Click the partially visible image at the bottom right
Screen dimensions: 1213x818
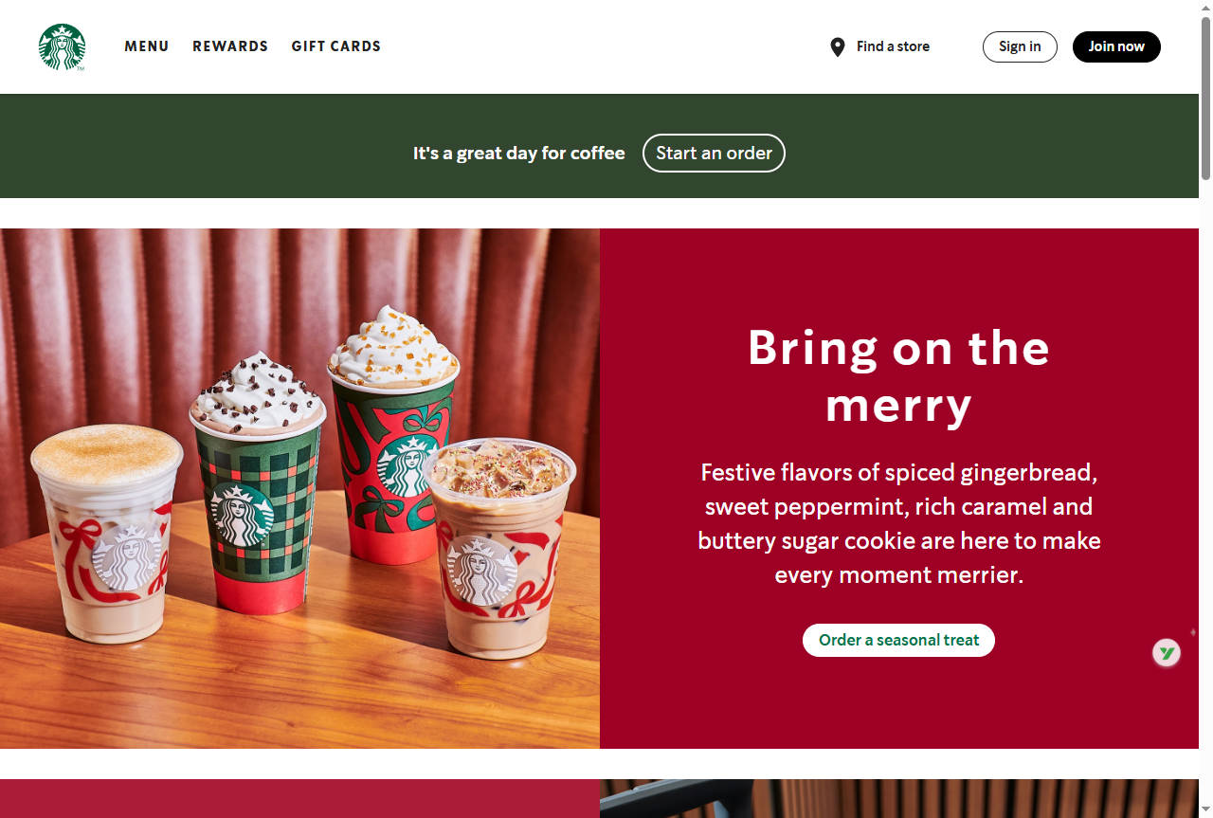point(899,798)
